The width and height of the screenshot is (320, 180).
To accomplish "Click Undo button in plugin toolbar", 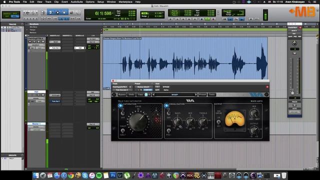I will 131,94.
